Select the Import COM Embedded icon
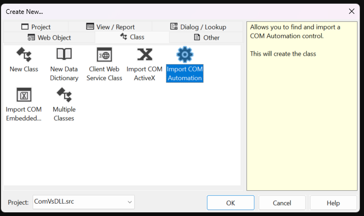This screenshot has width=364, height=216. [x=24, y=95]
